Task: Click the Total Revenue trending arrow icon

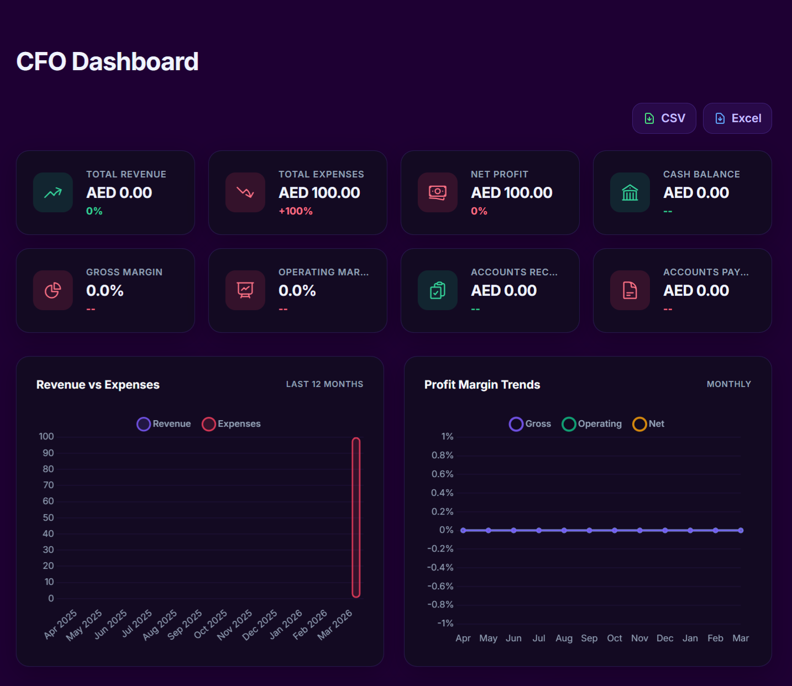Action: point(53,192)
